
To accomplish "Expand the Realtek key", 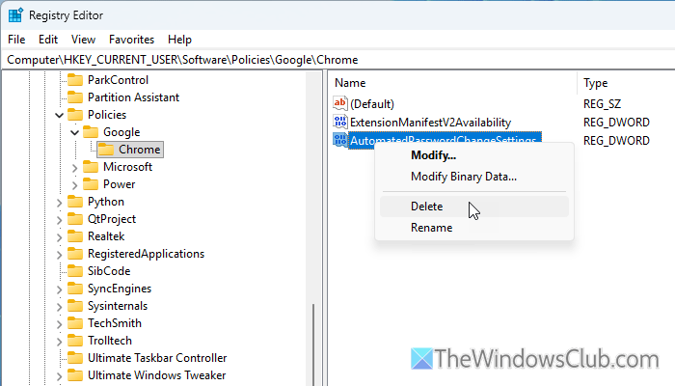I will click(x=60, y=236).
